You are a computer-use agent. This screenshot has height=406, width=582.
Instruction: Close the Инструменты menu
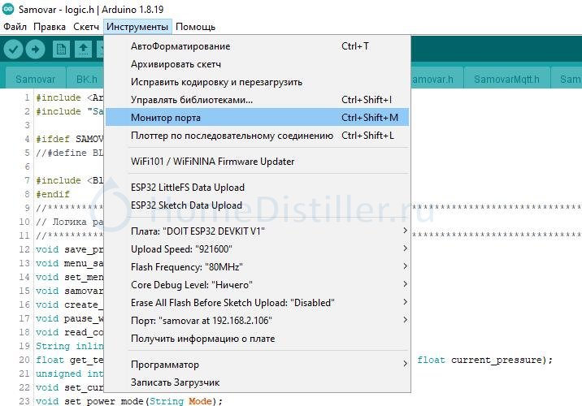click(137, 27)
